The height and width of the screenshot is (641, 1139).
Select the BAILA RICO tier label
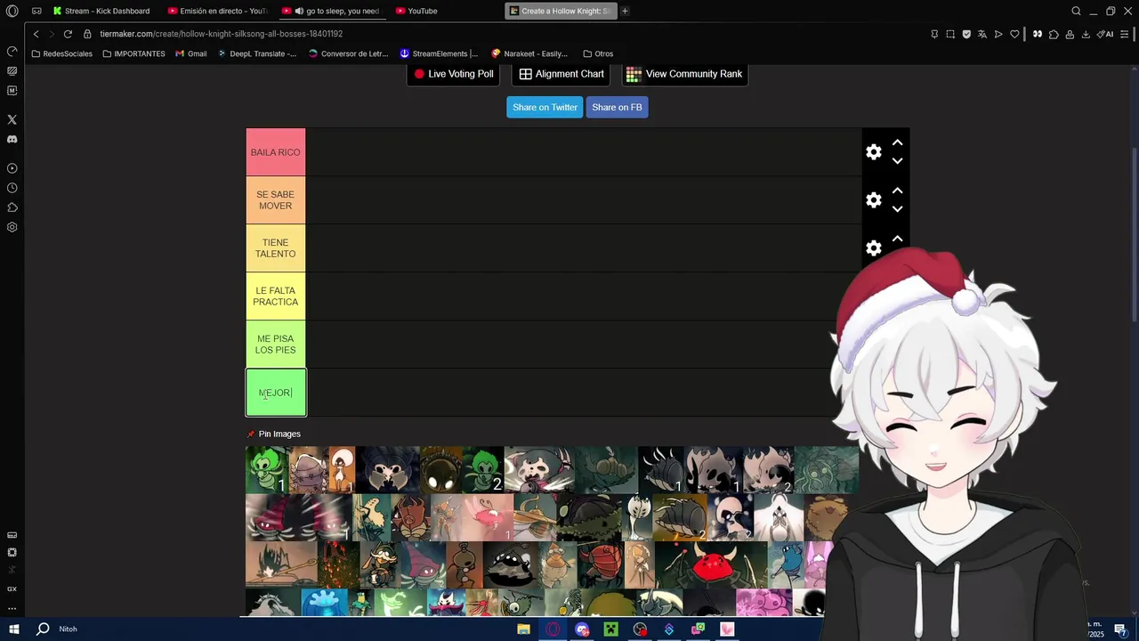[276, 152]
